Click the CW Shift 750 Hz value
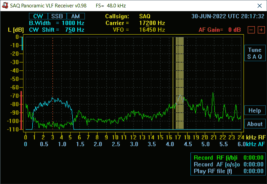Viewport: 267px width, 184px height. click(73, 30)
